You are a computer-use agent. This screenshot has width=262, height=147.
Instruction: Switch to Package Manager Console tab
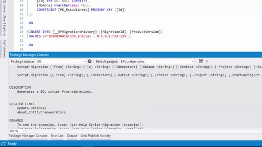28,136
